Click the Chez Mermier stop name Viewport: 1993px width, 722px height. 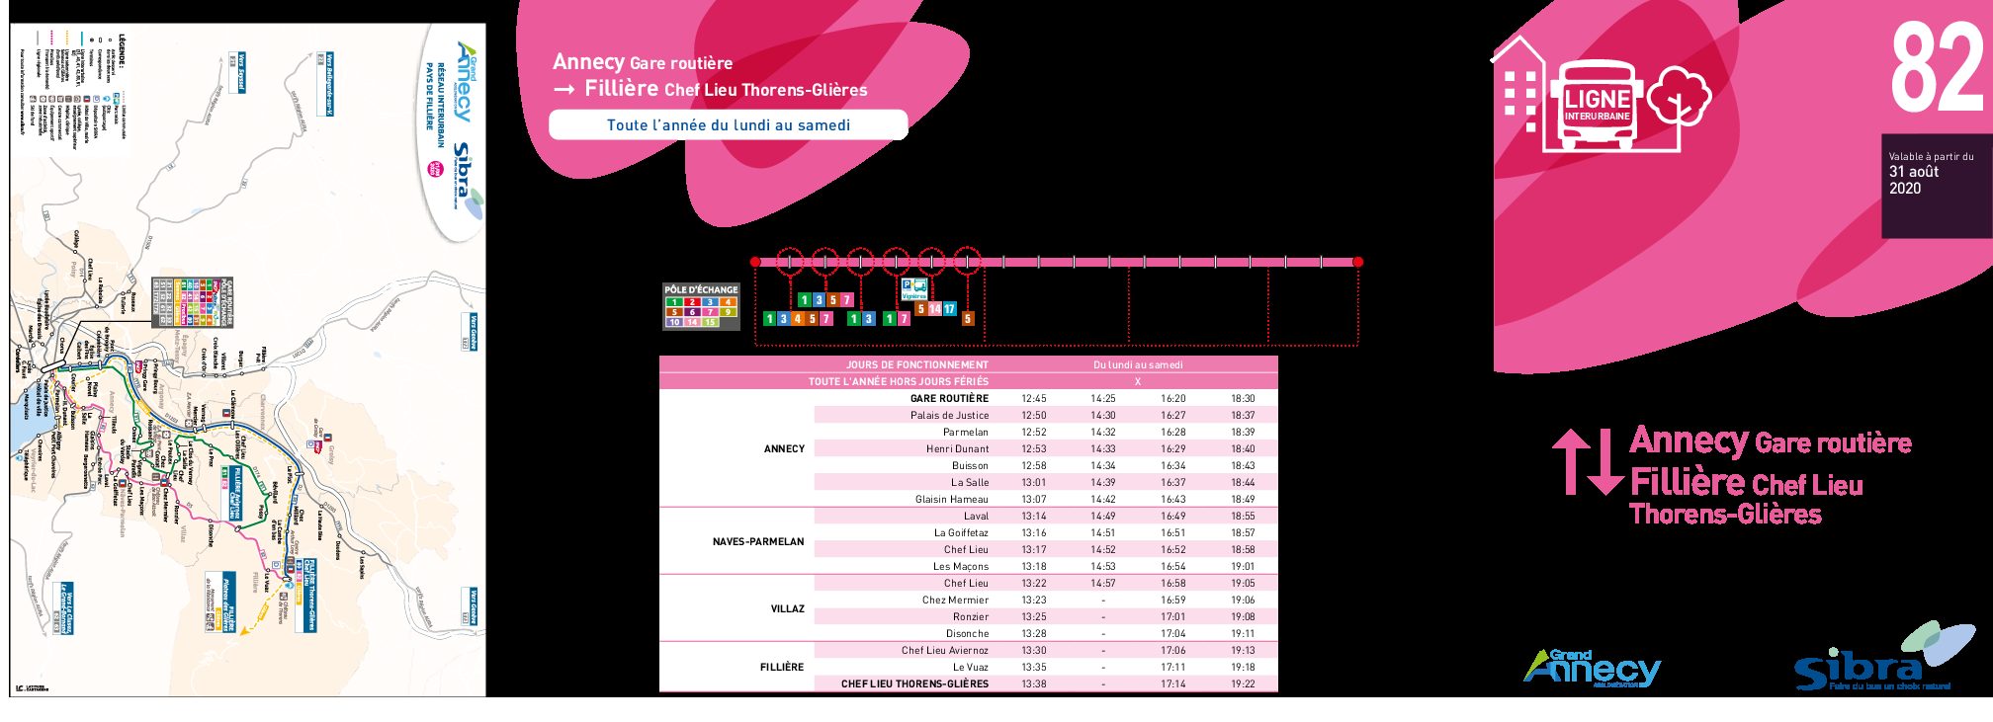(955, 600)
